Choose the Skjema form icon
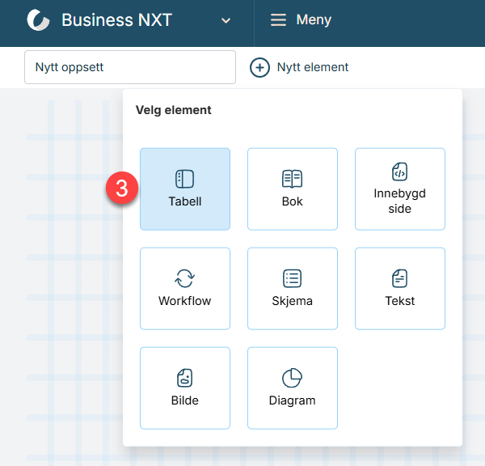The image size is (485, 466). 292,278
